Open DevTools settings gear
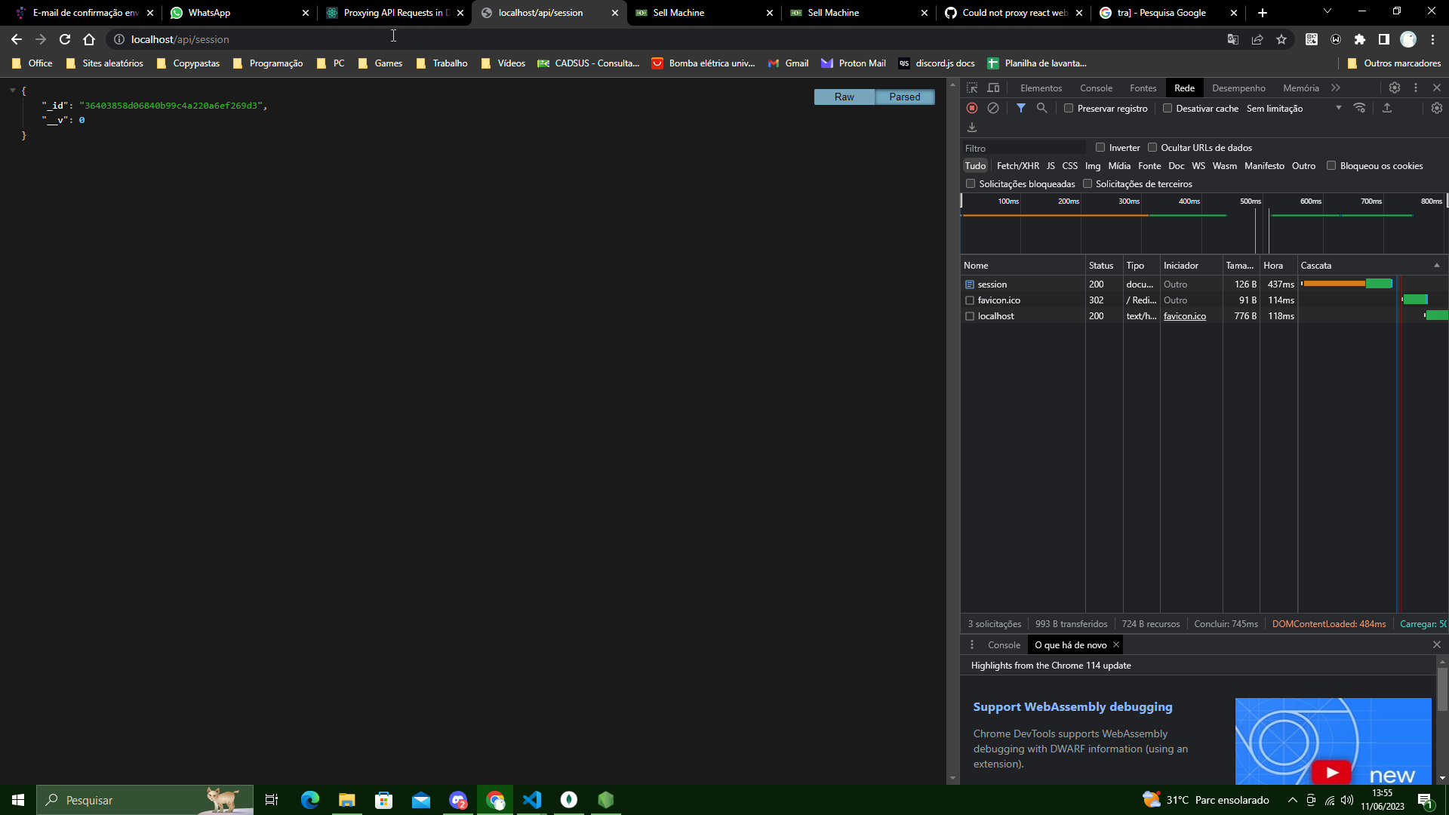The image size is (1449, 815). (1394, 88)
